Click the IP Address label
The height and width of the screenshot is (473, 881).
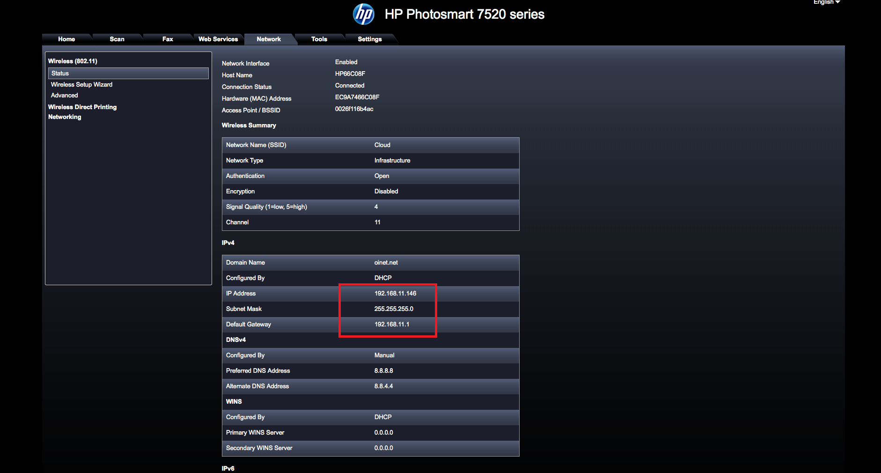(241, 294)
